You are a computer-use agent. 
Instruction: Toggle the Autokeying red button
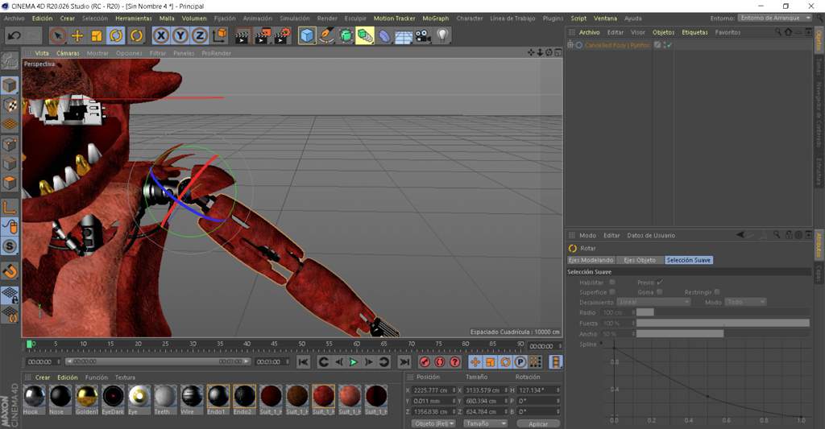pyautogui.click(x=440, y=361)
